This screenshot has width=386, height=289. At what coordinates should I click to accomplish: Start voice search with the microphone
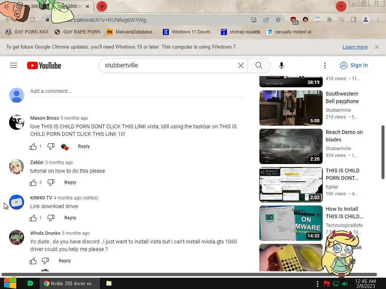click(282, 65)
